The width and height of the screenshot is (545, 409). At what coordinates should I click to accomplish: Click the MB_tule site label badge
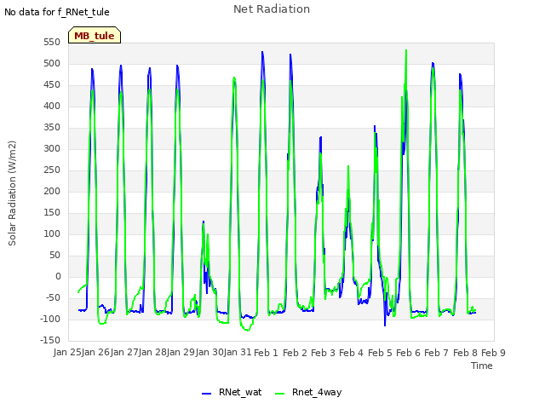click(95, 35)
